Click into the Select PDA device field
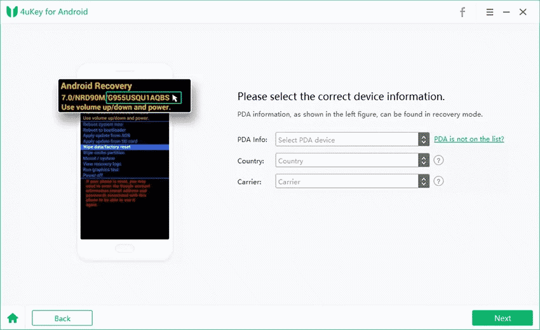The image size is (540, 330). 347,140
